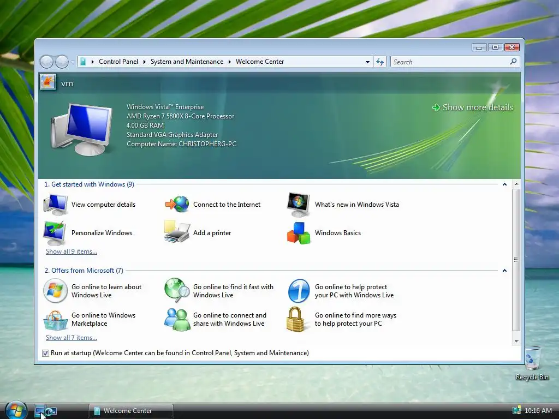559x419 pixels.
Task: Click the scrollbar down arrow
Action: (516, 342)
